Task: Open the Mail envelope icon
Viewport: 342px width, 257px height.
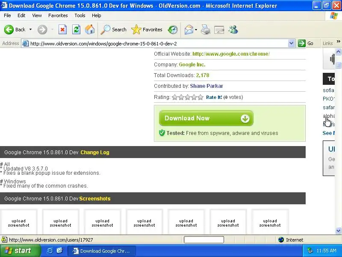Action: (189, 30)
